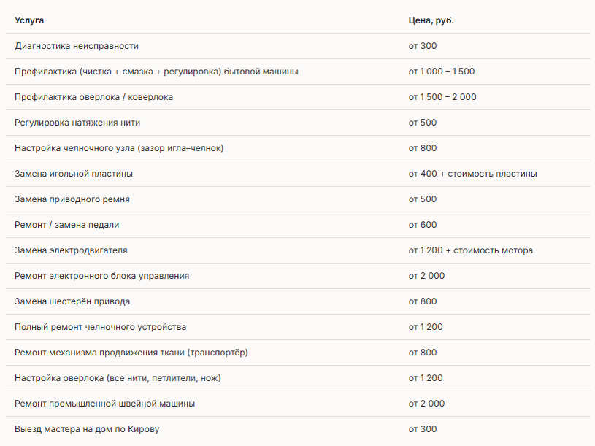
Task: Select 'Настройка челночного узла' row
Action: pyautogui.click(x=299, y=148)
